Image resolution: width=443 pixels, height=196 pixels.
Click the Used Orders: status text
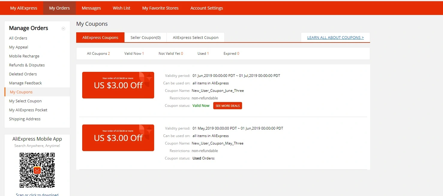point(204,158)
